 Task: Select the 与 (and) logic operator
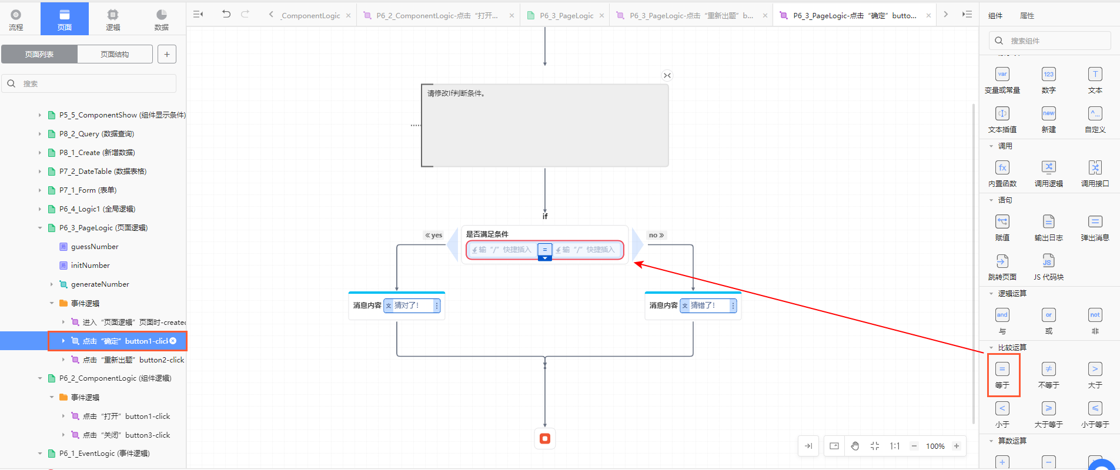tap(1002, 321)
